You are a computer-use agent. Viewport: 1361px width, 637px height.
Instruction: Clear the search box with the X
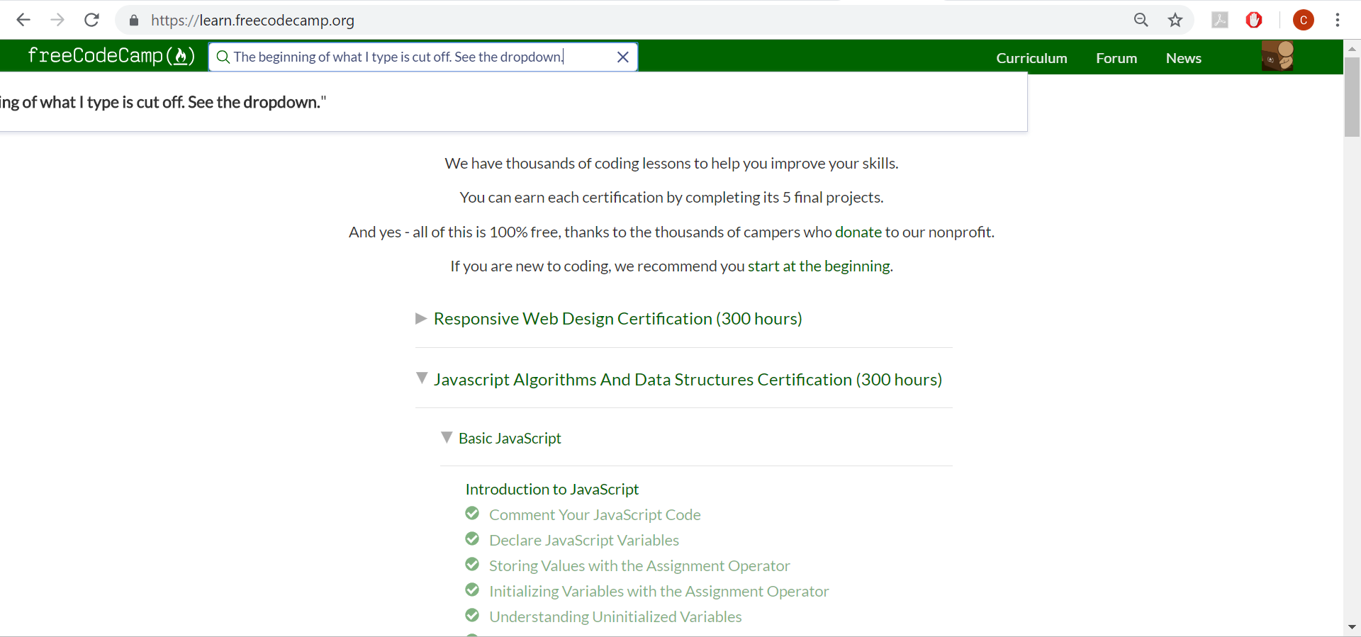coord(623,57)
